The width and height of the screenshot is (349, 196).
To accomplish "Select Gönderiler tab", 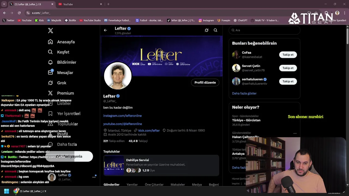I will [112, 185].
